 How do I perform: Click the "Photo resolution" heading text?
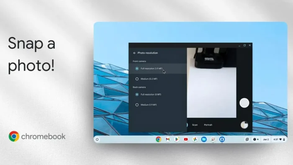[x=148, y=53]
